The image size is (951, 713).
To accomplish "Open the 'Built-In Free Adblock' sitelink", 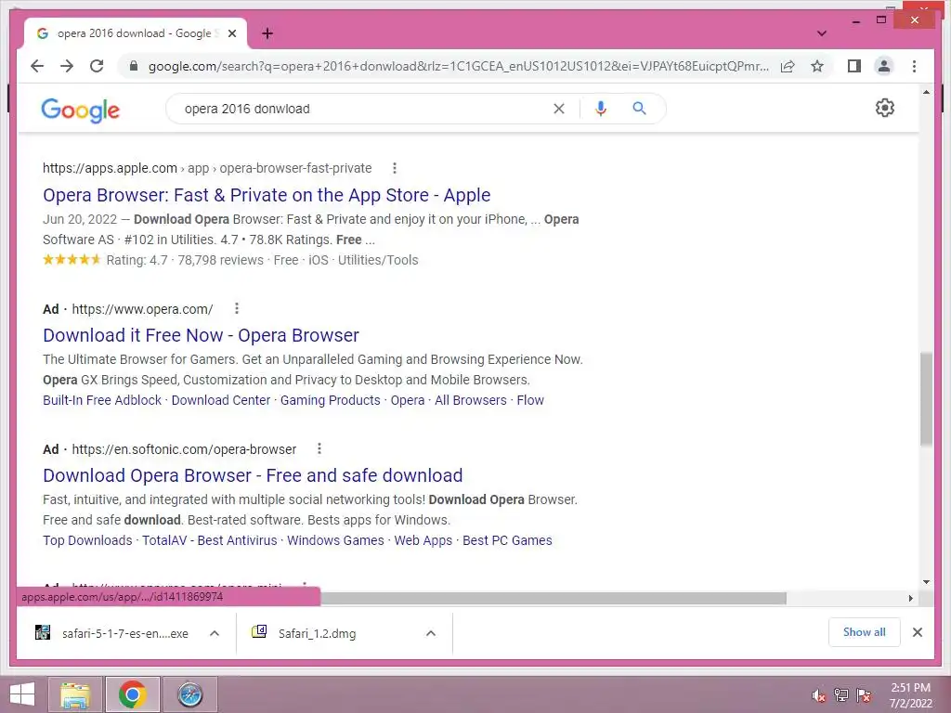I will (102, 400).
